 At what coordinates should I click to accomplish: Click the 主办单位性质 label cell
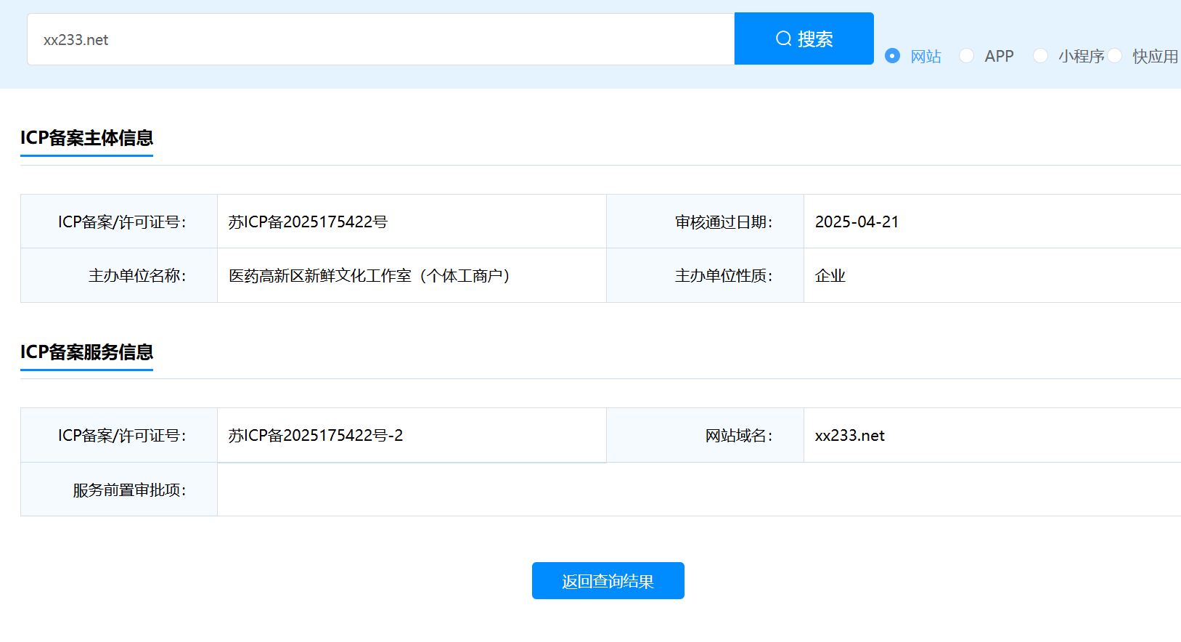point(706,275)
